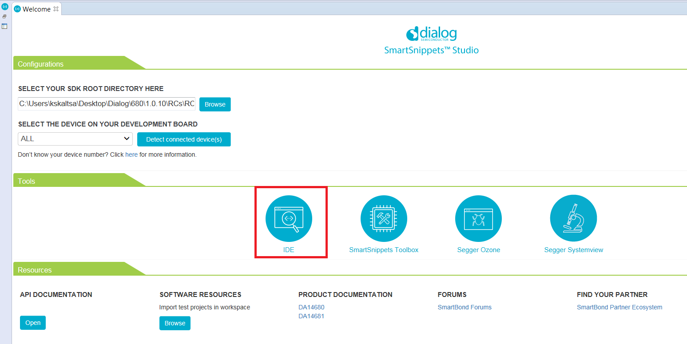Open DA14681 product documentation link
The image size is (687, 344).
(x=311, y=316)
